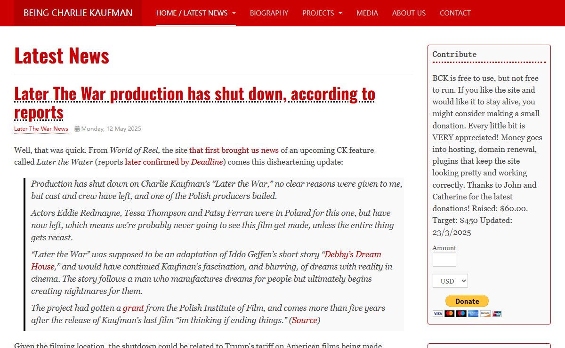Expand the Home / Latest News menu
The width and height of the screenshot is (565, 348).
196,13
